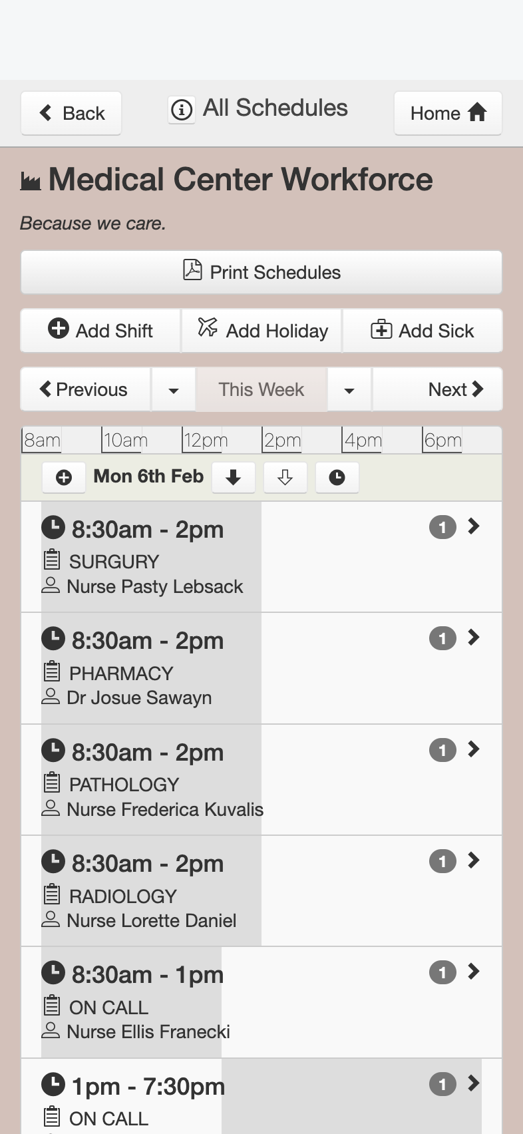Click the plus icon next to Mon 6th Feb
523x1134 pixels.
click(x=64, y=477)
